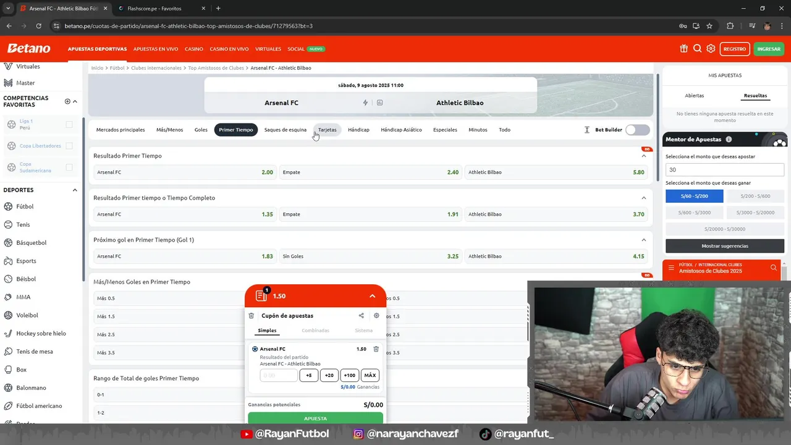
Task: Open the browser extensions puzzle icon
Action: point(730,26)
